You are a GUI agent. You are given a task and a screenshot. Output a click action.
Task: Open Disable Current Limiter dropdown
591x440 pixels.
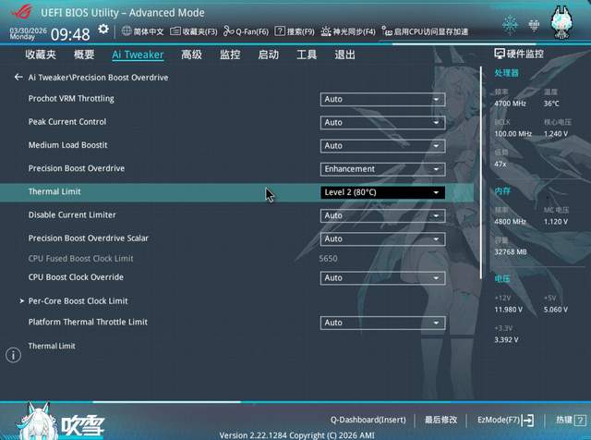click(x=382, y=216)
